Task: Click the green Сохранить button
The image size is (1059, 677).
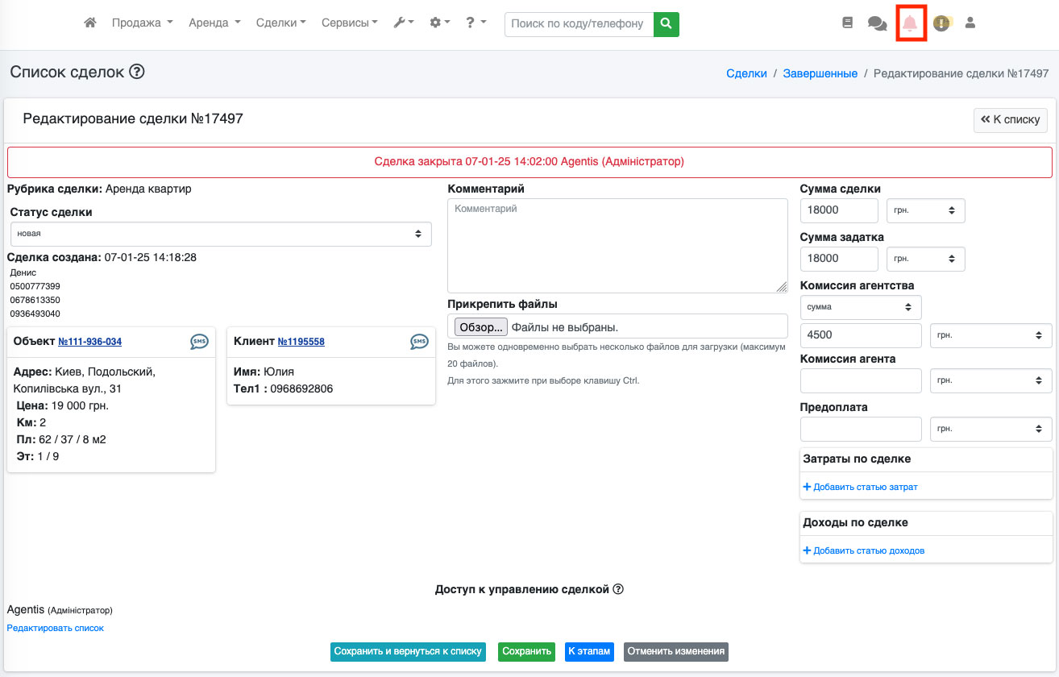Action: [526, 651]
